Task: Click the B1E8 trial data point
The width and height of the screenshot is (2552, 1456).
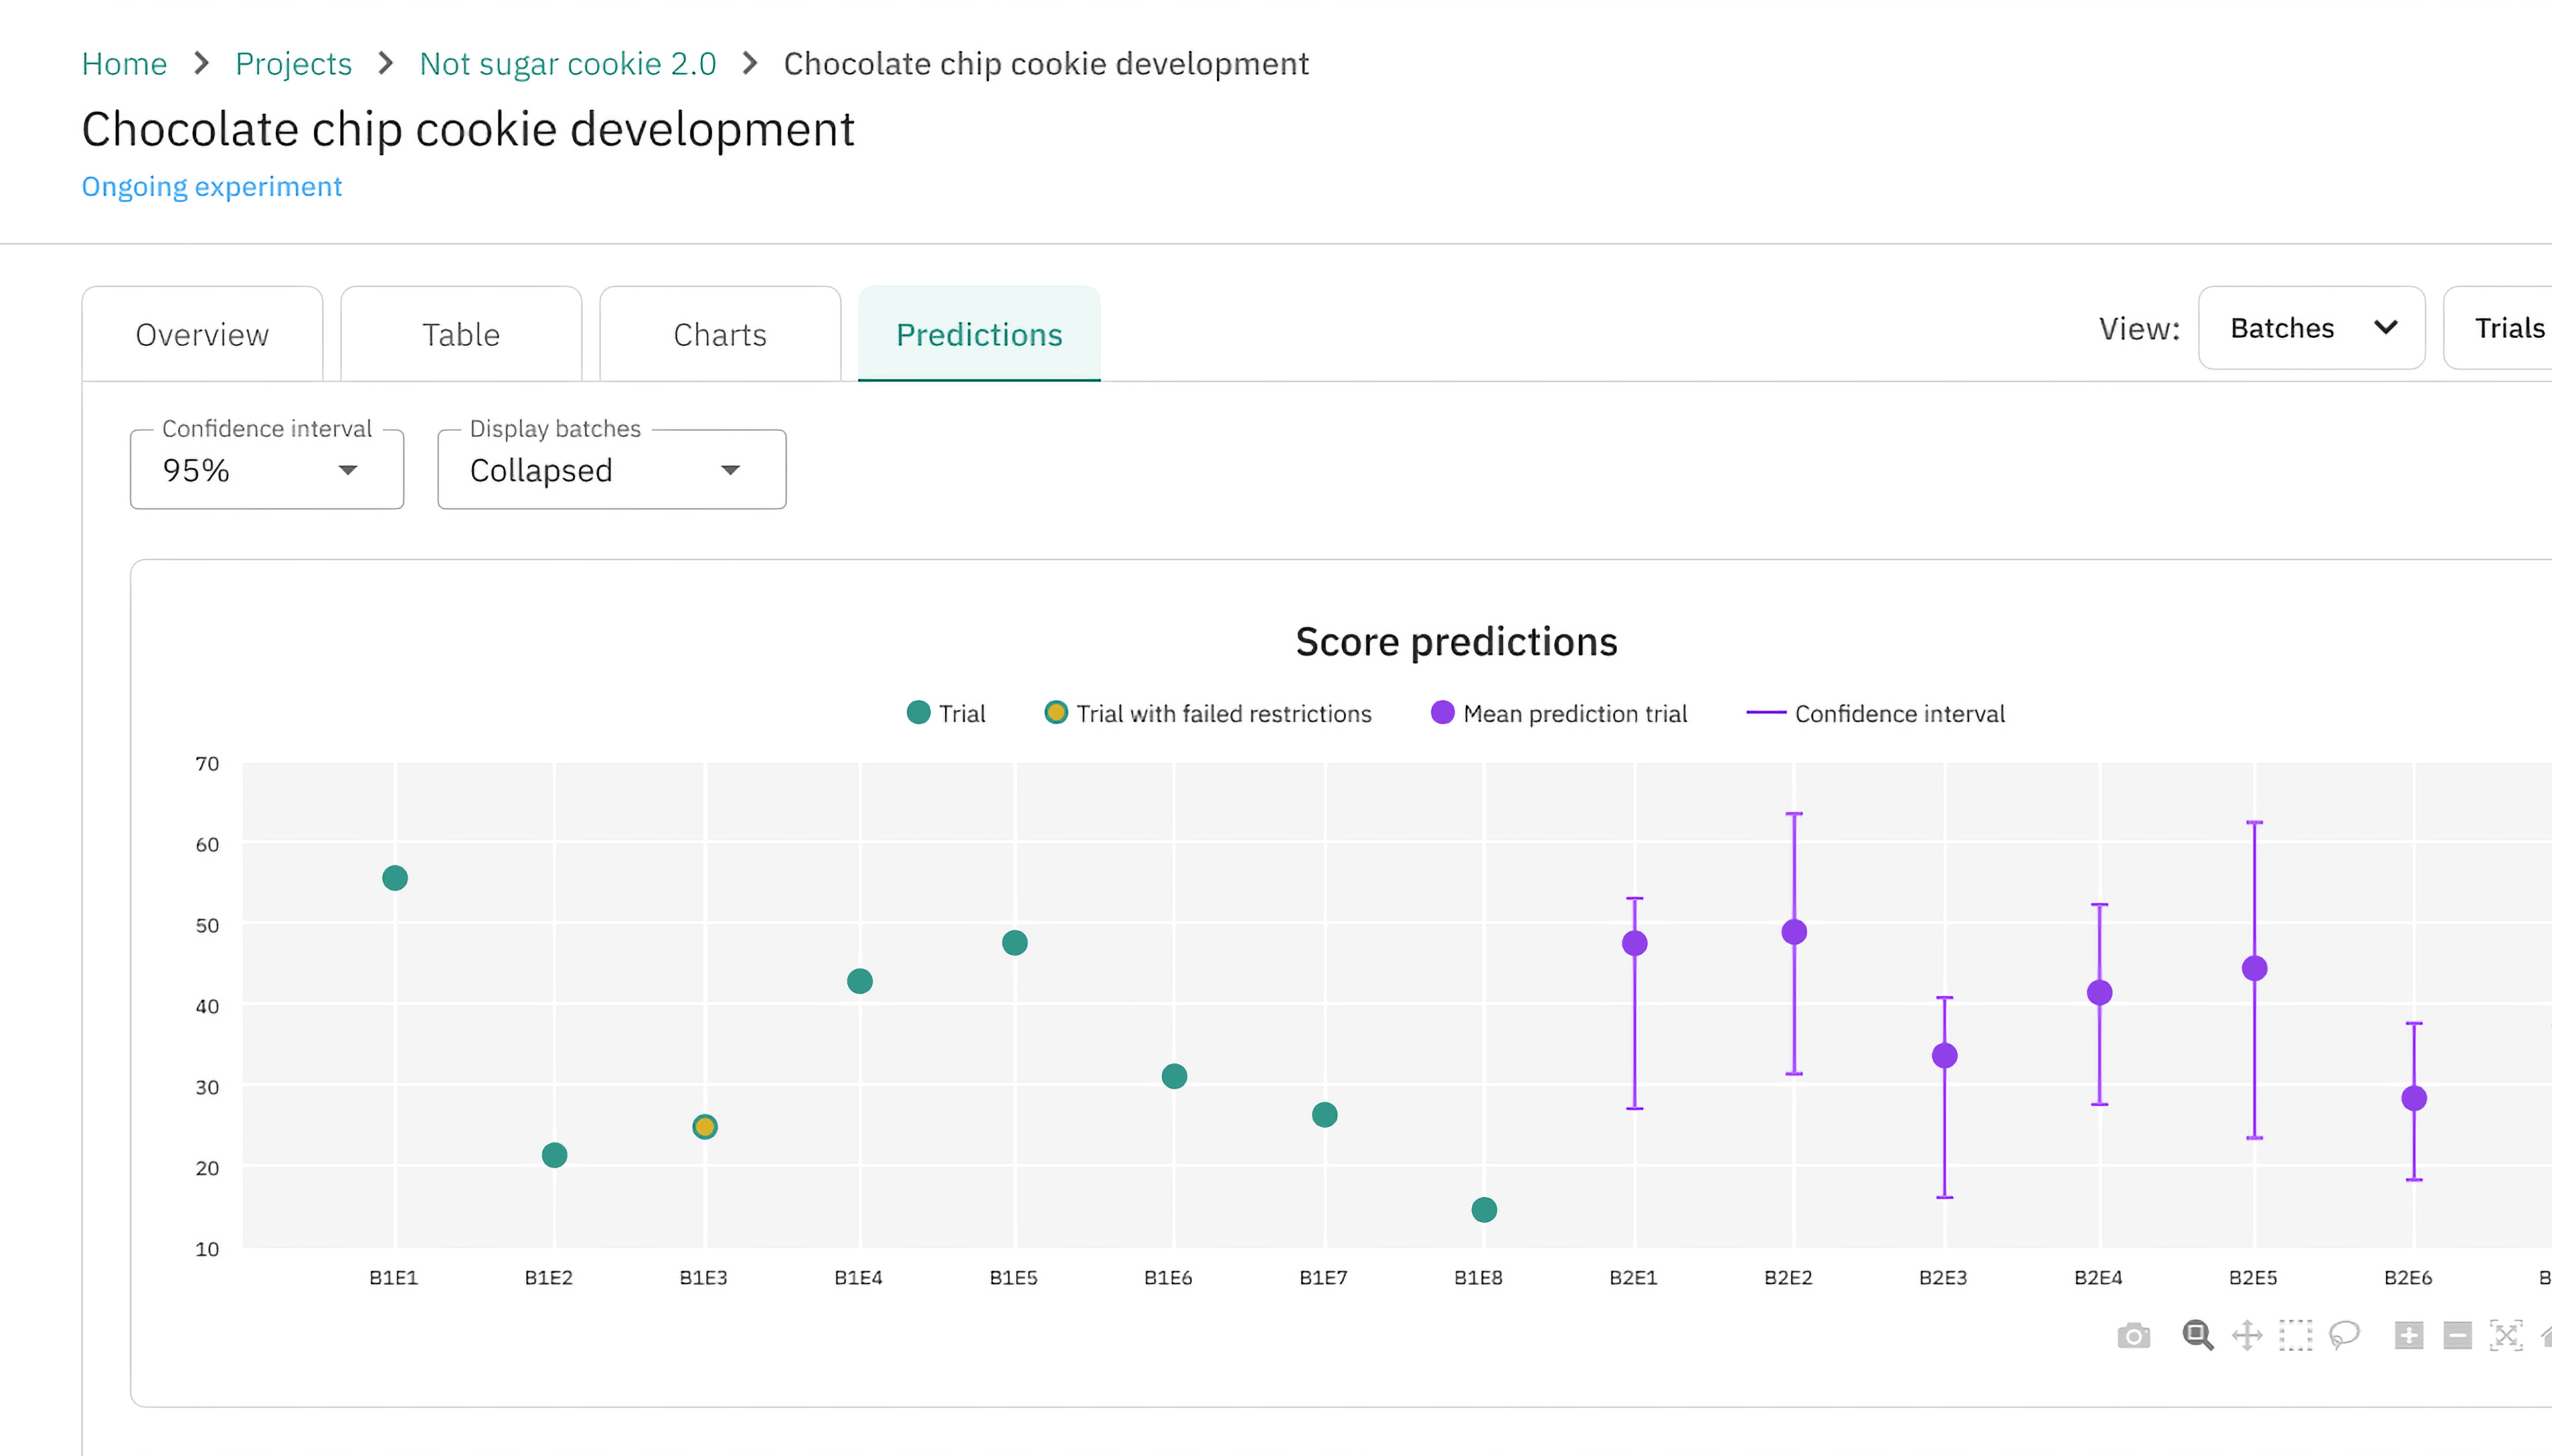Action: click(1484, 1210)
